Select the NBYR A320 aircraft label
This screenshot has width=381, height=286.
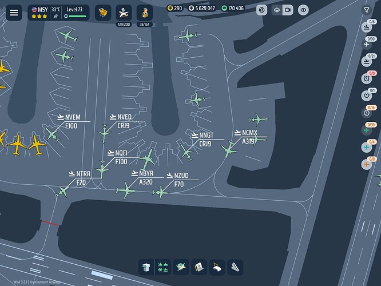[146, 178]
